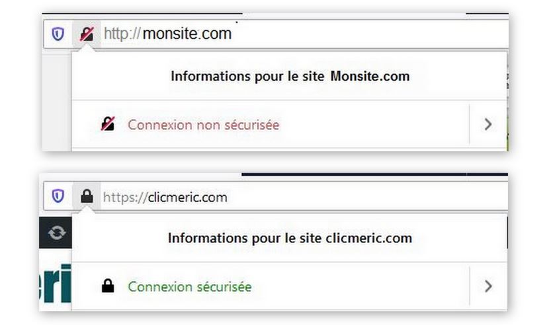
Task: Click the teal logo fragment left of clicmeric panel
Action: point(55,283)
